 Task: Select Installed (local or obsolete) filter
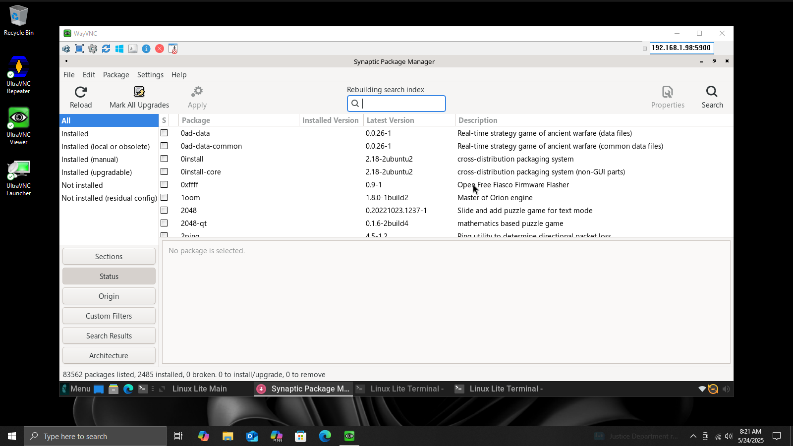(x=109, y=147)
